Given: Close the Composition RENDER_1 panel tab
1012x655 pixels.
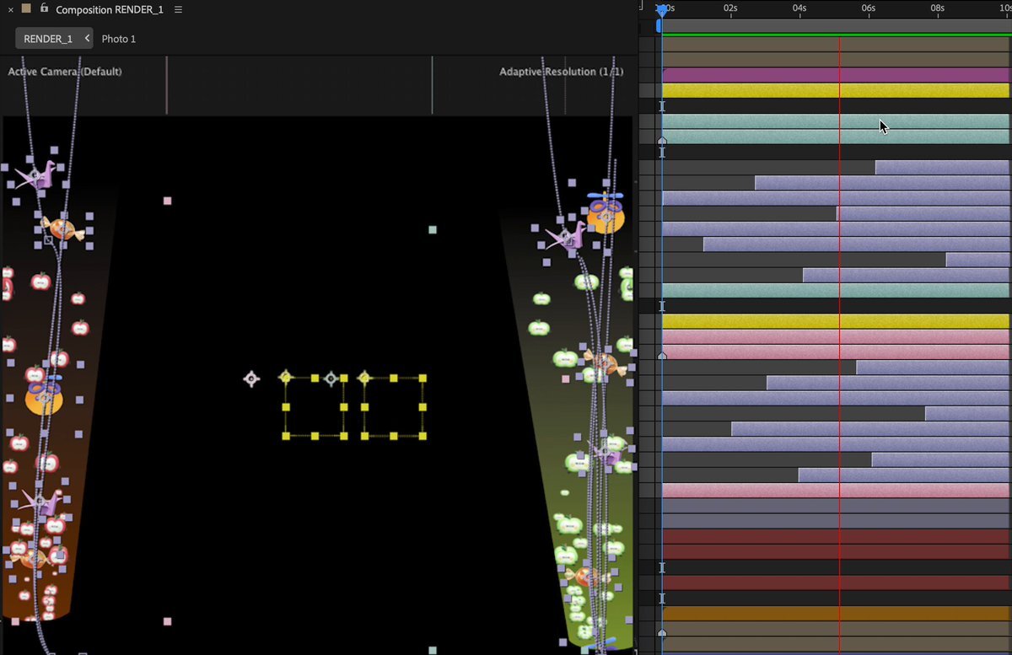Looking at the screenshot, I should click(10, 9).
